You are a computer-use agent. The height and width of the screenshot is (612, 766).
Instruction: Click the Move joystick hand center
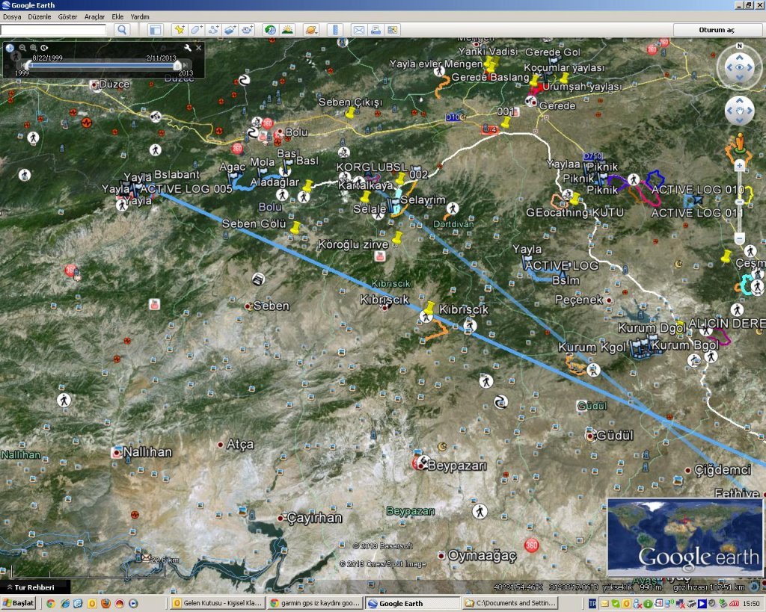739,111
